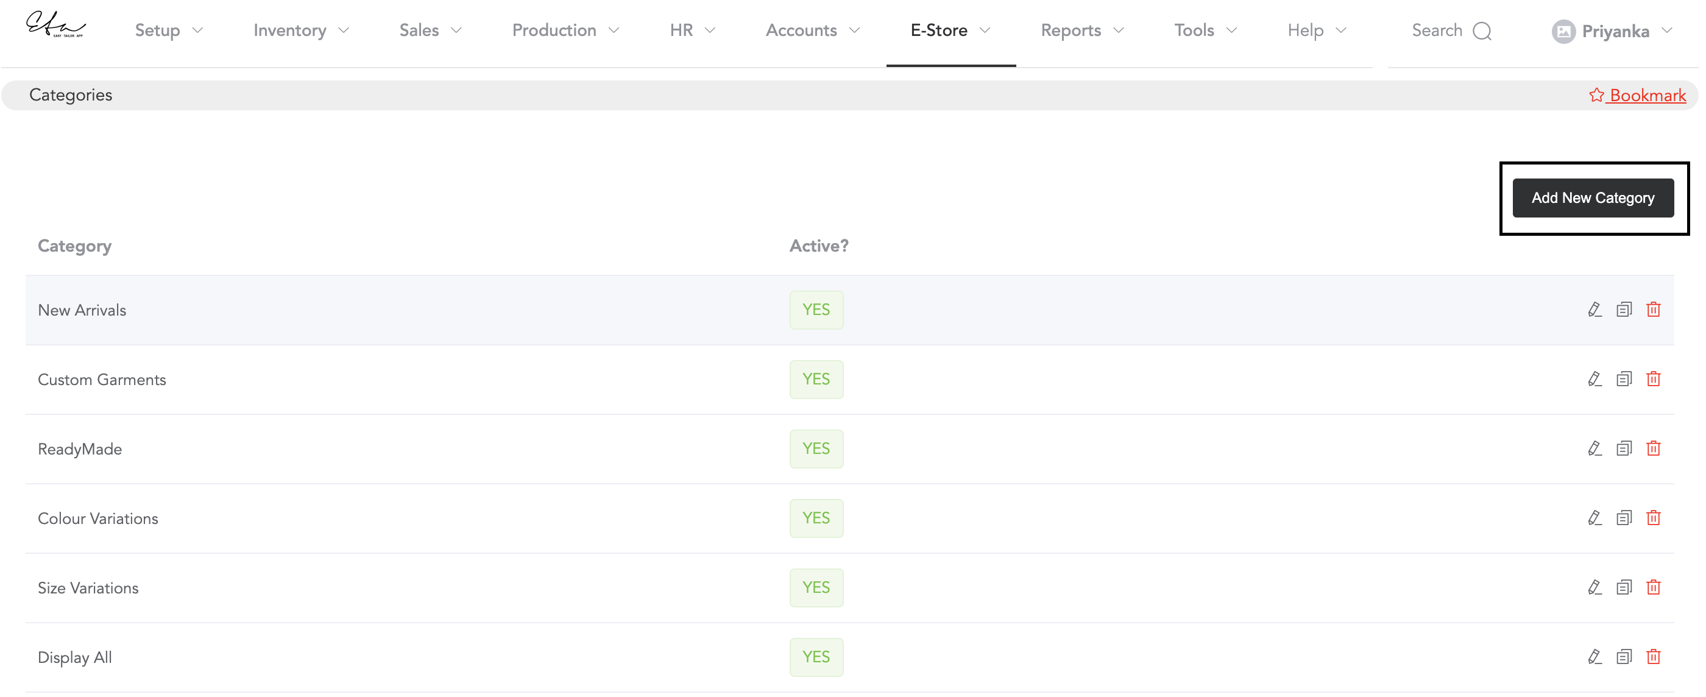Select the Custom Garments row name

coord(101,380)
